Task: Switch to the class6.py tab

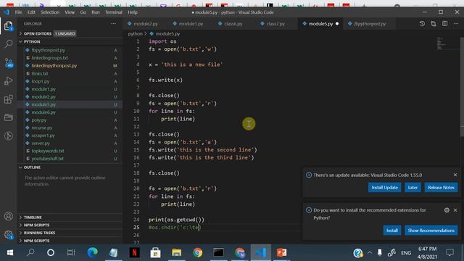Action: 233,24
